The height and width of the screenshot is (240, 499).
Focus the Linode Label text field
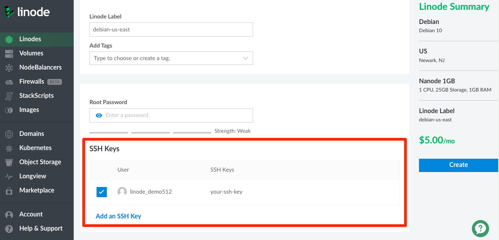(x=171, y=29)
